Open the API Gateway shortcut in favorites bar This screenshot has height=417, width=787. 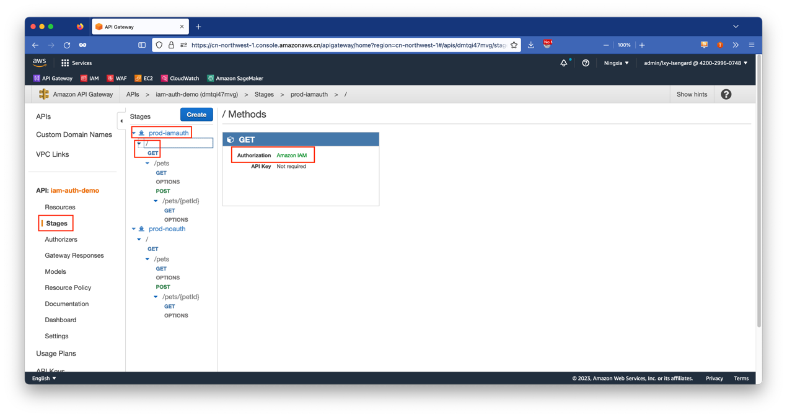click(x=53, y=79)
